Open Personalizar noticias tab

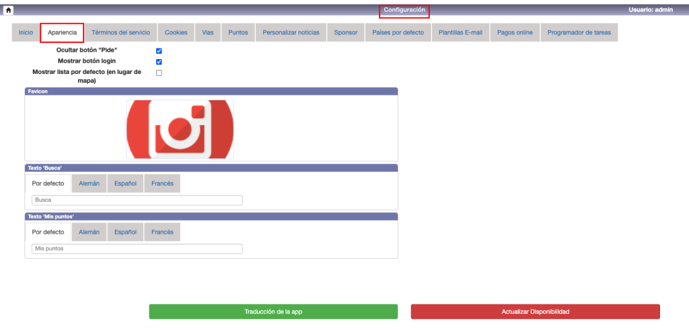click(x=291, y=33)
